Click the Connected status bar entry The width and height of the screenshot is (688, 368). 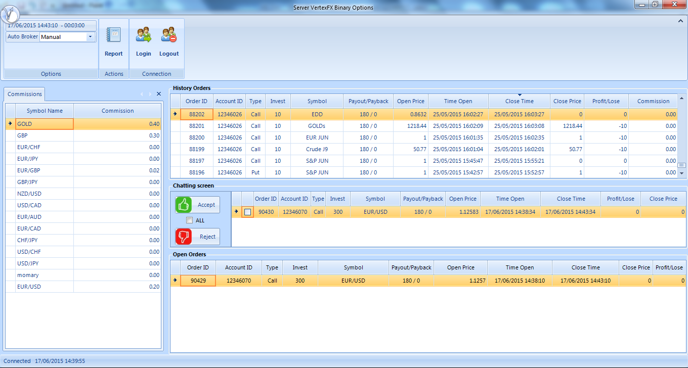(x=17, y=361)
